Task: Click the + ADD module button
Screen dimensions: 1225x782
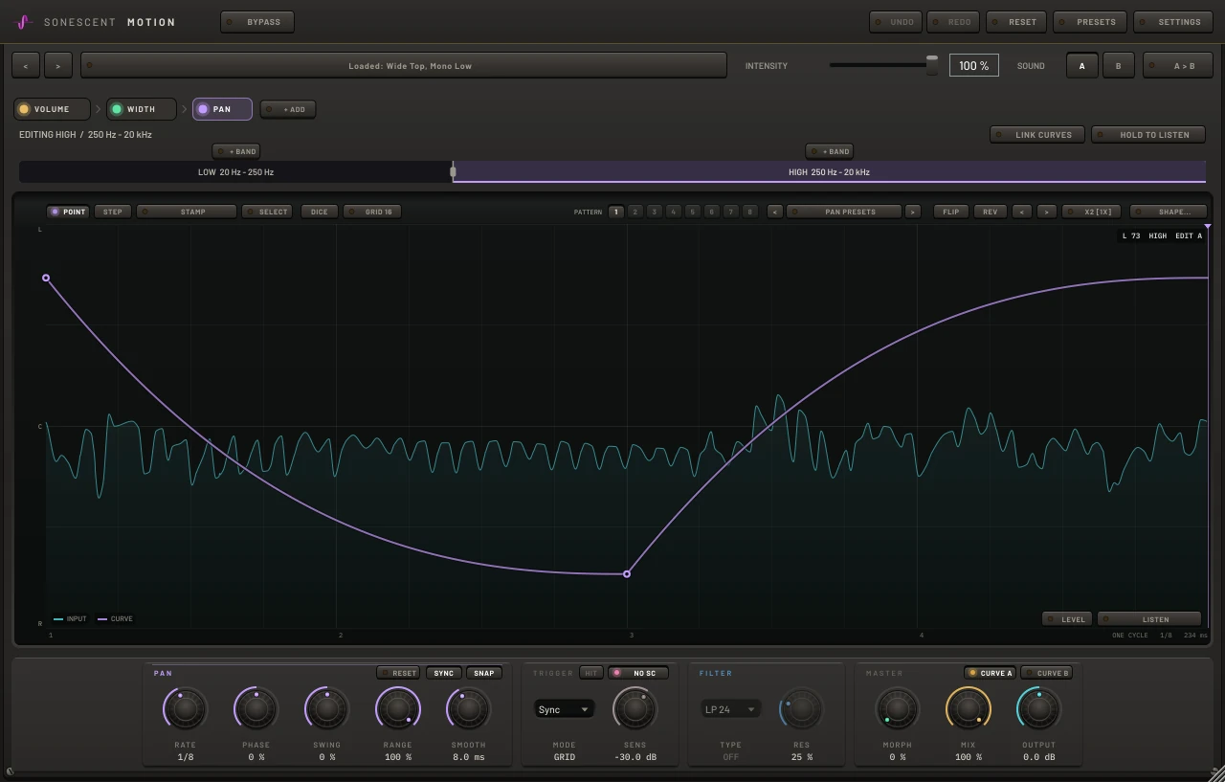Action: (288, 109)
